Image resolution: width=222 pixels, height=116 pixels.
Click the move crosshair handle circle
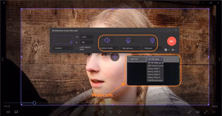pos(115,57)
